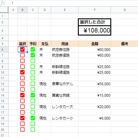Check the red 選択 checkbox in row 7

(22, 55)
